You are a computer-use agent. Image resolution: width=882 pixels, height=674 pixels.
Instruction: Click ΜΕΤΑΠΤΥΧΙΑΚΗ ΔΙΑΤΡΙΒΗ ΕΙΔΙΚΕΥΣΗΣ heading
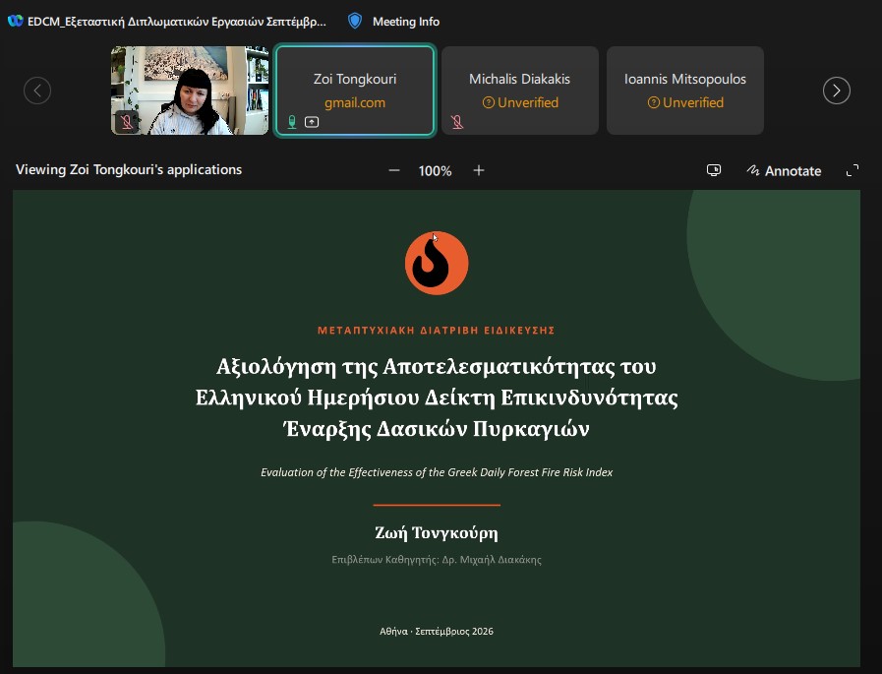pos(437,331)
